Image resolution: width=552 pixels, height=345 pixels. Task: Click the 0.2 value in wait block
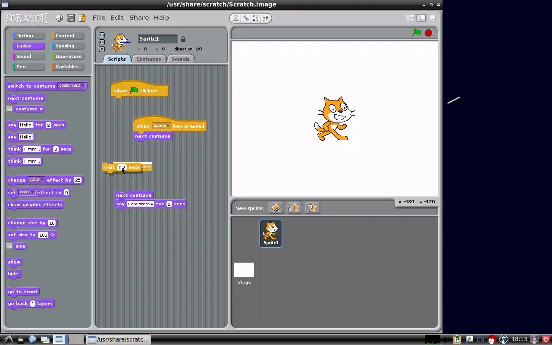click(122, 167)
